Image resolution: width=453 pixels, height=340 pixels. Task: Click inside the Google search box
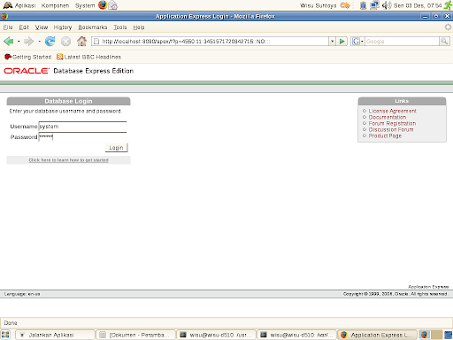[402, 42]
